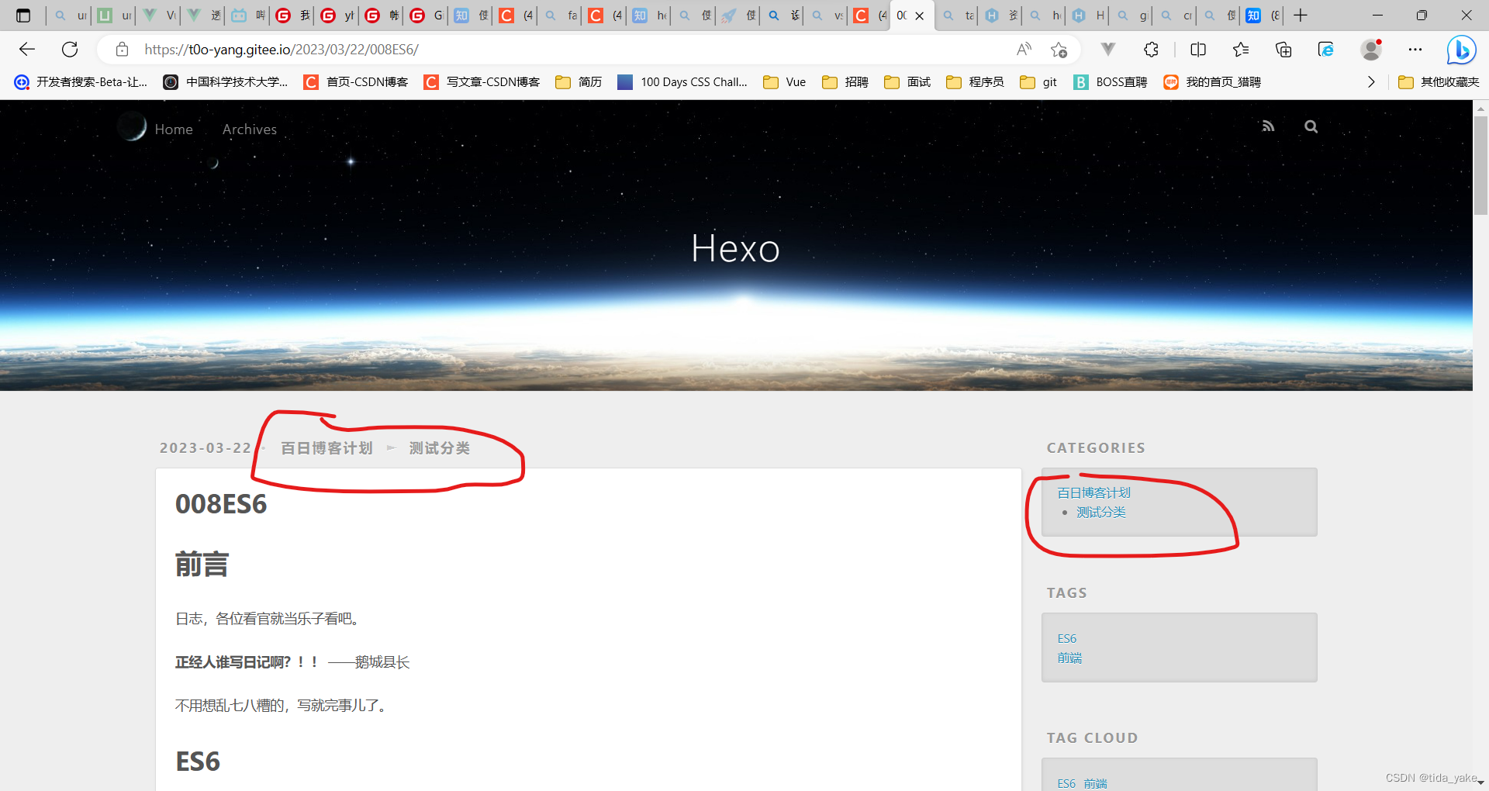Open the 简历 bookmarks folder

579,82
